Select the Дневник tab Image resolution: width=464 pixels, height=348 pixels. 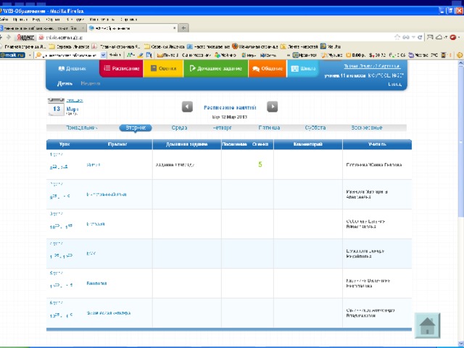72,69
